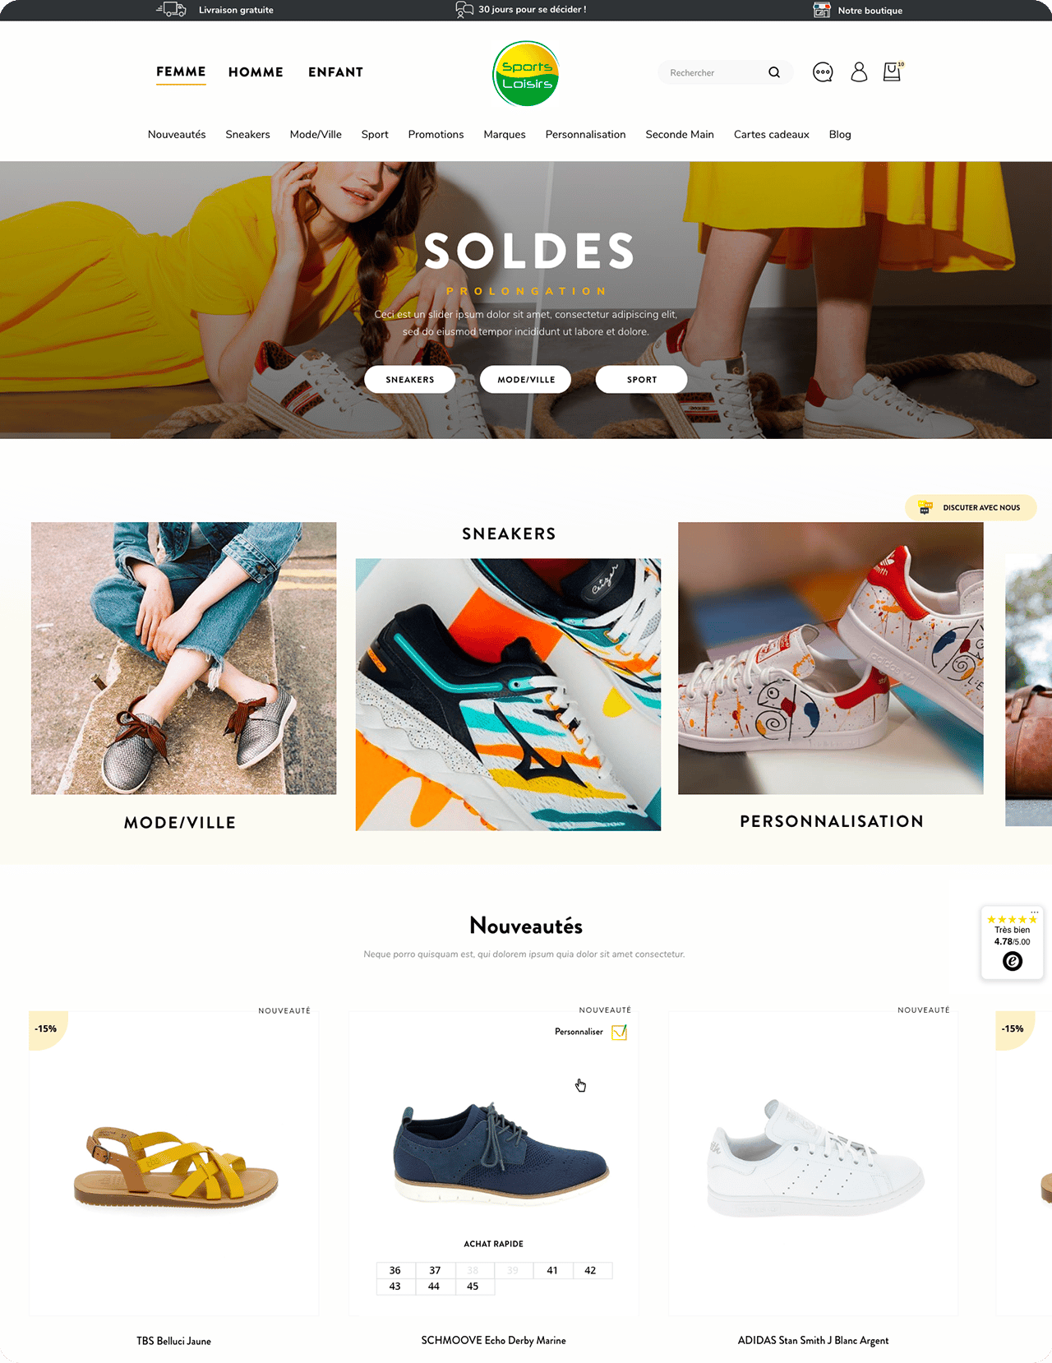This screenshot has width=1052, height=1363.
Task: Switch to the ENFANT tab
Action: pyautogui.click(x=335, y=72)
